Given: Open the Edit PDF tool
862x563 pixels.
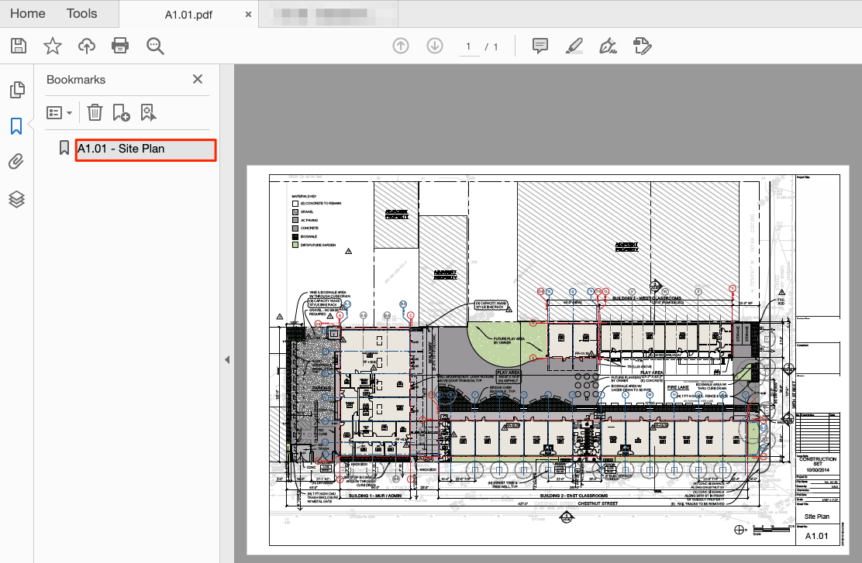Looking at the screenshot, I should click(642, 46).
